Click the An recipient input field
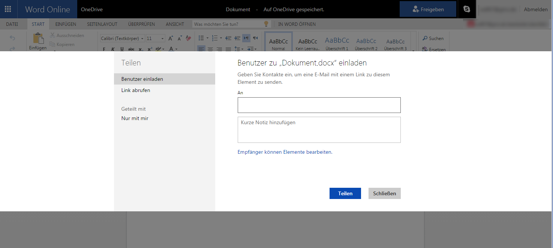553x248 pixels. tap(319, 105)
